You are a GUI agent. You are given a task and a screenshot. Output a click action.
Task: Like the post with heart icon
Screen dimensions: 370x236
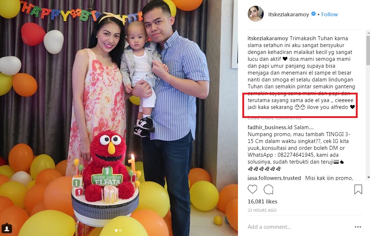point(252,189)
